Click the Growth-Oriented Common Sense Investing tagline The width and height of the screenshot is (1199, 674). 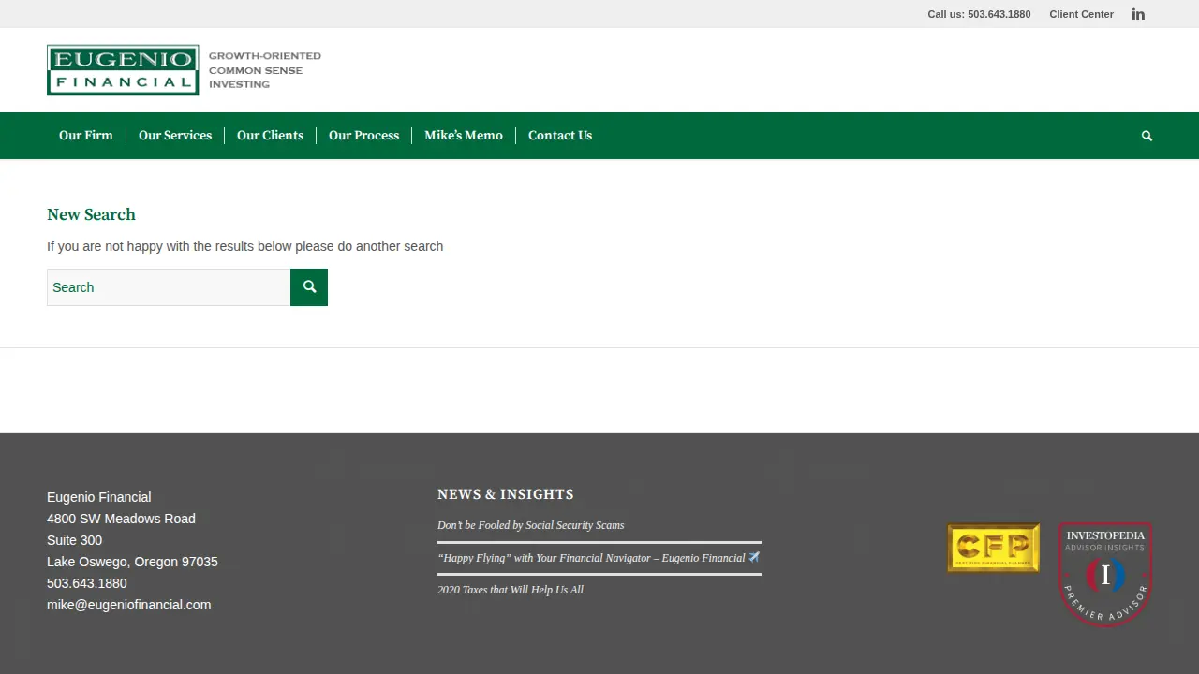[265, 70]
